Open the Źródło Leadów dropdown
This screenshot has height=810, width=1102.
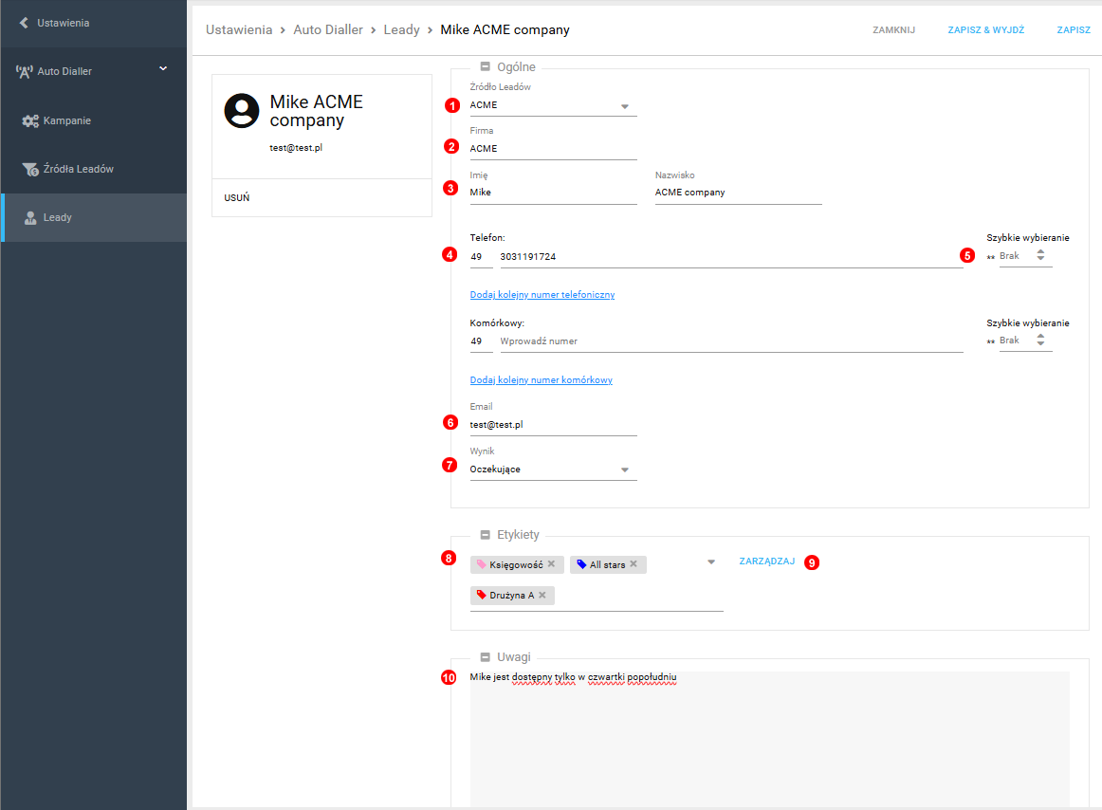click(624, 106)
